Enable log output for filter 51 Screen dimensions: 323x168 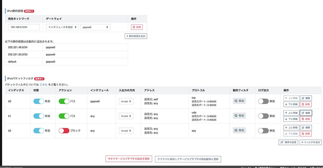(x=263, y=116)
